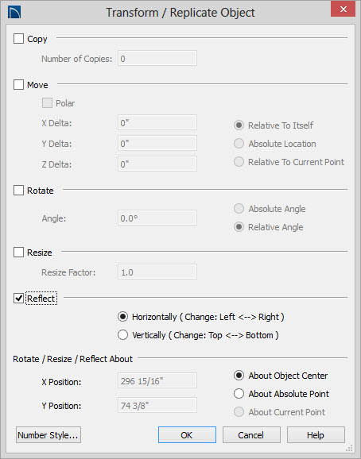Click the Cancel button
Screen dimensions: 361x459
click(251, 435)
